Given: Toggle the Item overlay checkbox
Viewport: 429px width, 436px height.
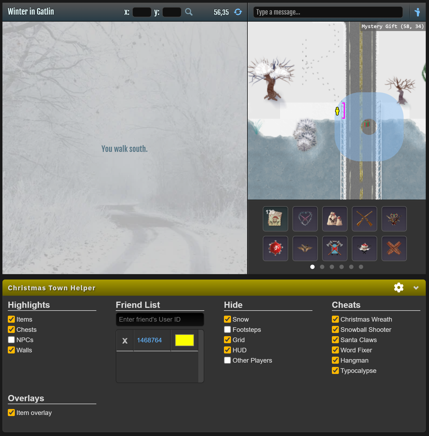Looking at the screenshot, I should [11, 413].
